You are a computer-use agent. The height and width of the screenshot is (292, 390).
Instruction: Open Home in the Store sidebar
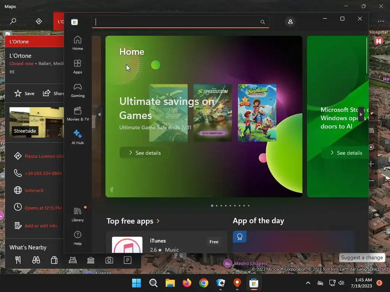pyautogui.click(x=78, y=43)
